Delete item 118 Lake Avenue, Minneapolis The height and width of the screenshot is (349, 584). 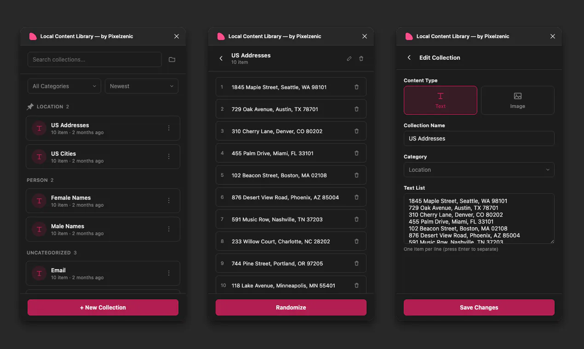(x=356, y=285)
